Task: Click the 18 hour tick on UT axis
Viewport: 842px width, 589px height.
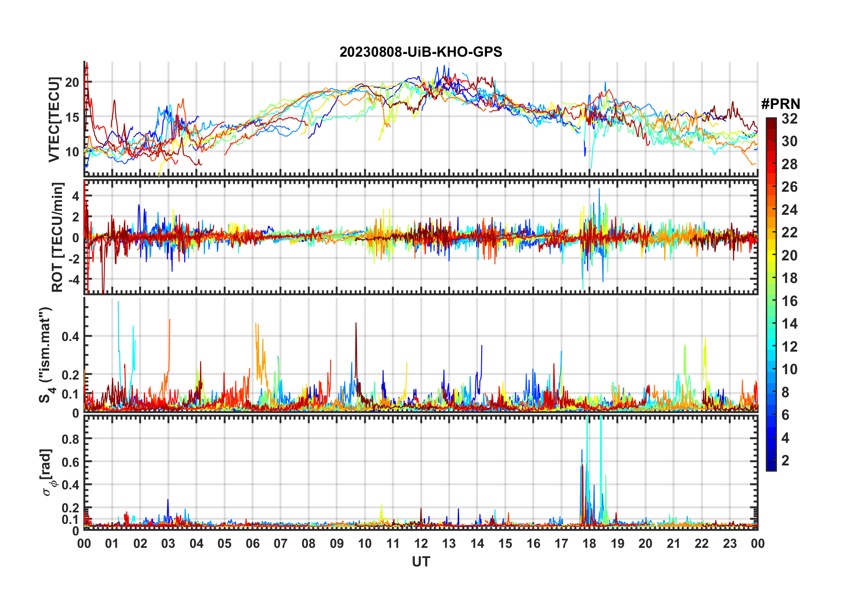Action: tap(589, 543)
